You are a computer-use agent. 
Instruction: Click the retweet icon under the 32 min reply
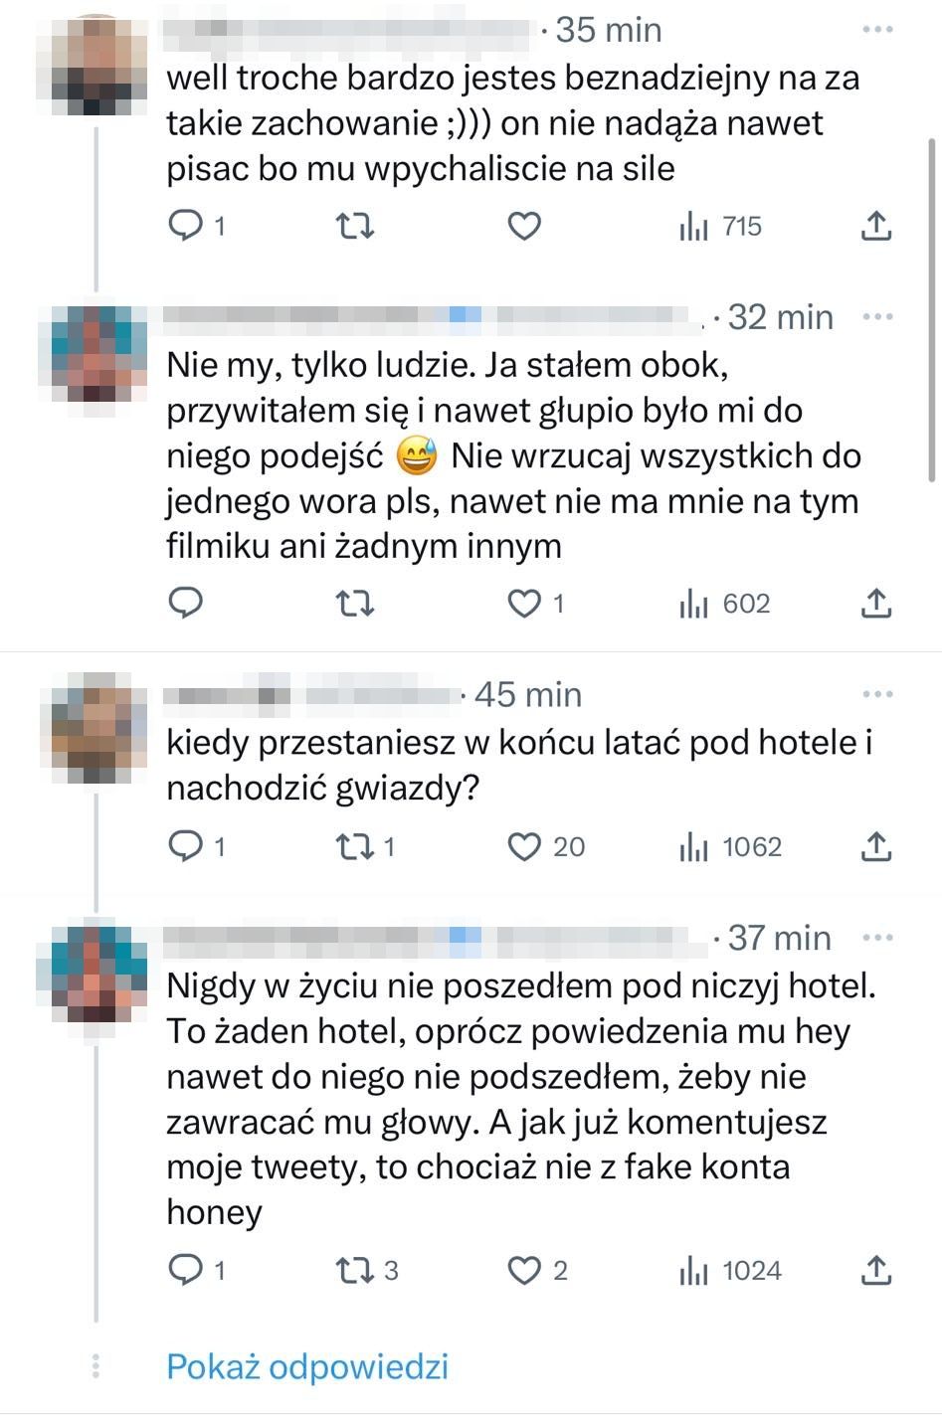pos(355,604)
